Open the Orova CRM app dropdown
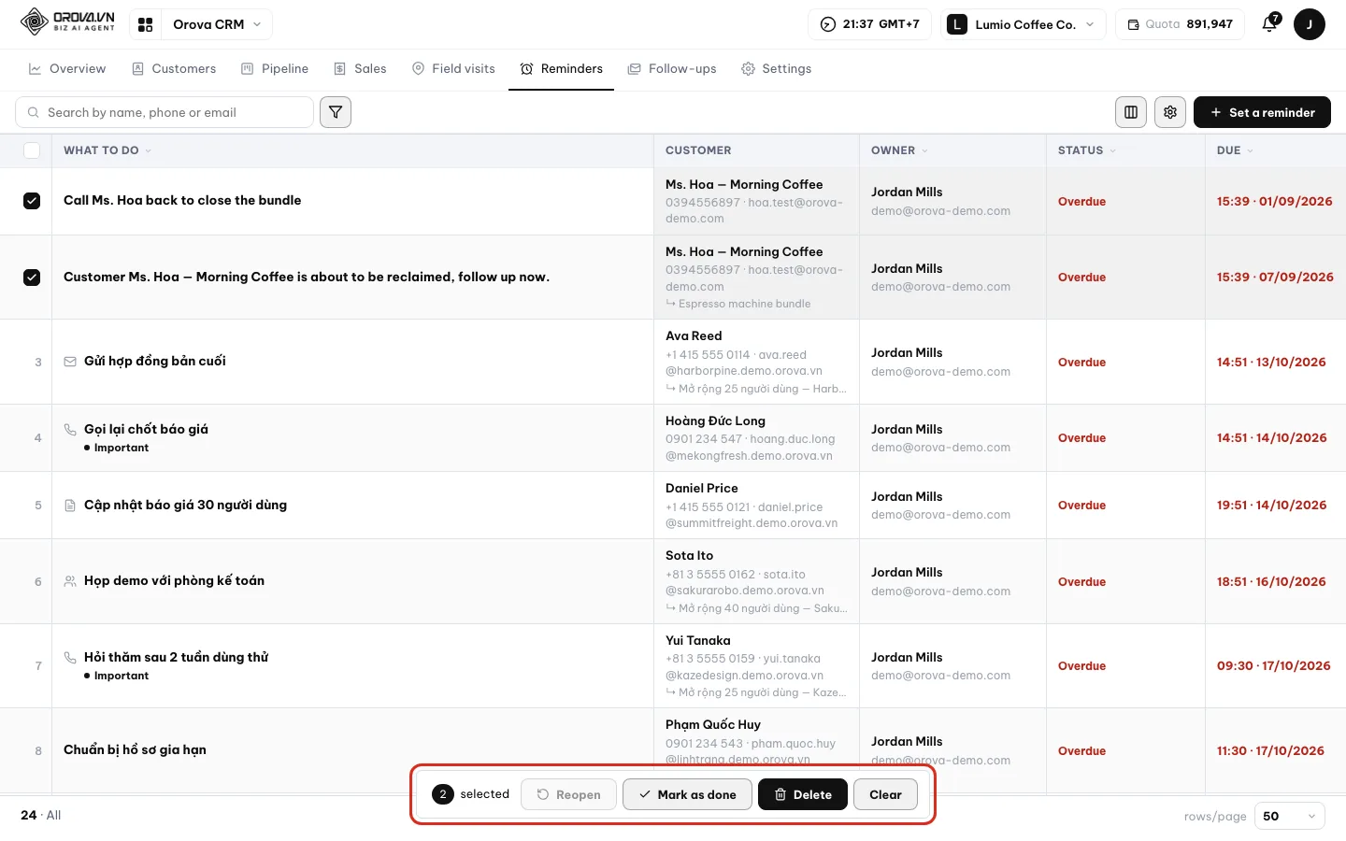This screenshot has height=841, width=1346. click(217, 24)
